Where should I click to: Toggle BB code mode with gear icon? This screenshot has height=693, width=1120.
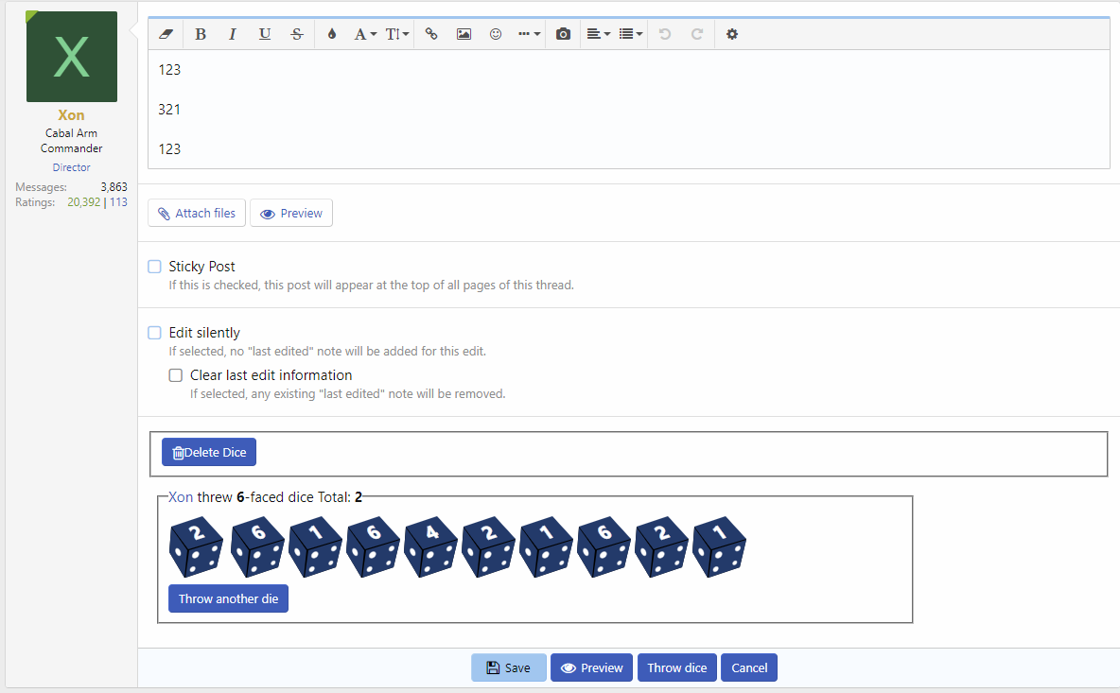tap(732, 34)
